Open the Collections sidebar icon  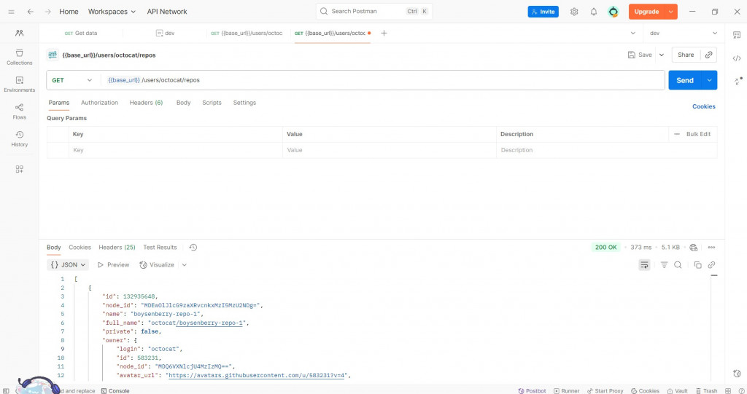coord(20,57)
